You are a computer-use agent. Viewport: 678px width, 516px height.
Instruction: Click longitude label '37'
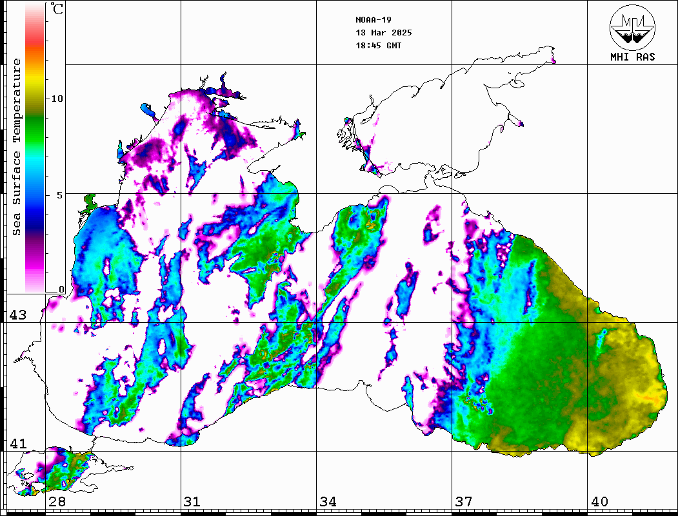point(464,501)
